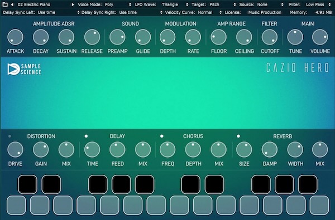Toggle the Reverb effect power dot
The height and width of the screenshot is (220, 335).
238,136
